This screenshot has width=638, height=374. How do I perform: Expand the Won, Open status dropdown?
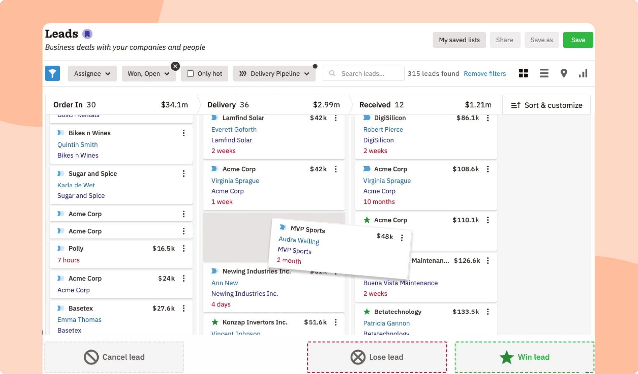(149, 73)
